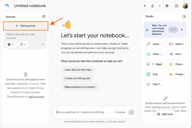This screenshot has height=128, width=192.
Task: Open the Google apps grid
Action: tap(177, 6)
